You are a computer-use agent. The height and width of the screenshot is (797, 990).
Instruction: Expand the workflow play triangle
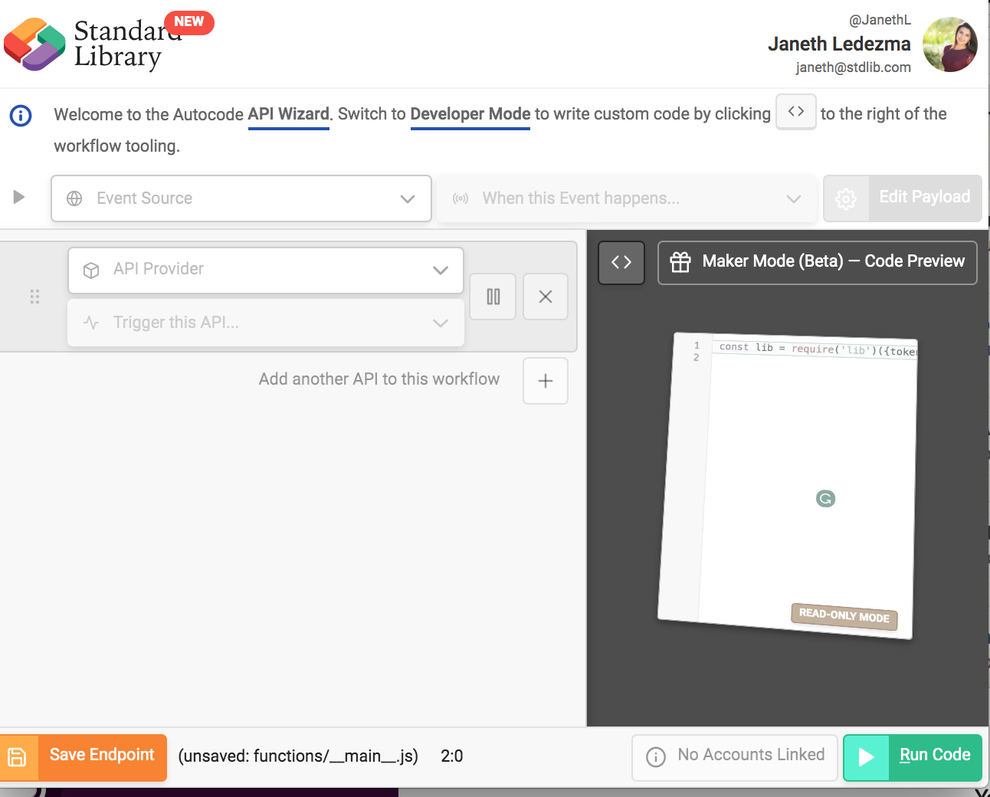19,197
